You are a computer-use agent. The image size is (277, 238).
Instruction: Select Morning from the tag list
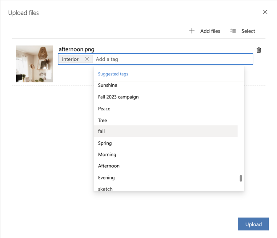tap(107, 154)
